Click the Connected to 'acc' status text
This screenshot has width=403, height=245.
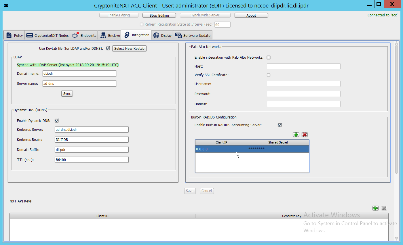tap(382, 15)
